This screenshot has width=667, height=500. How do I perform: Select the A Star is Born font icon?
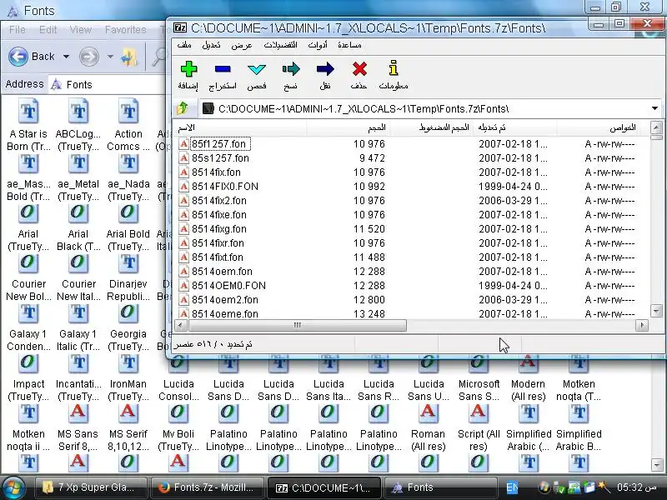click(28, 112)
